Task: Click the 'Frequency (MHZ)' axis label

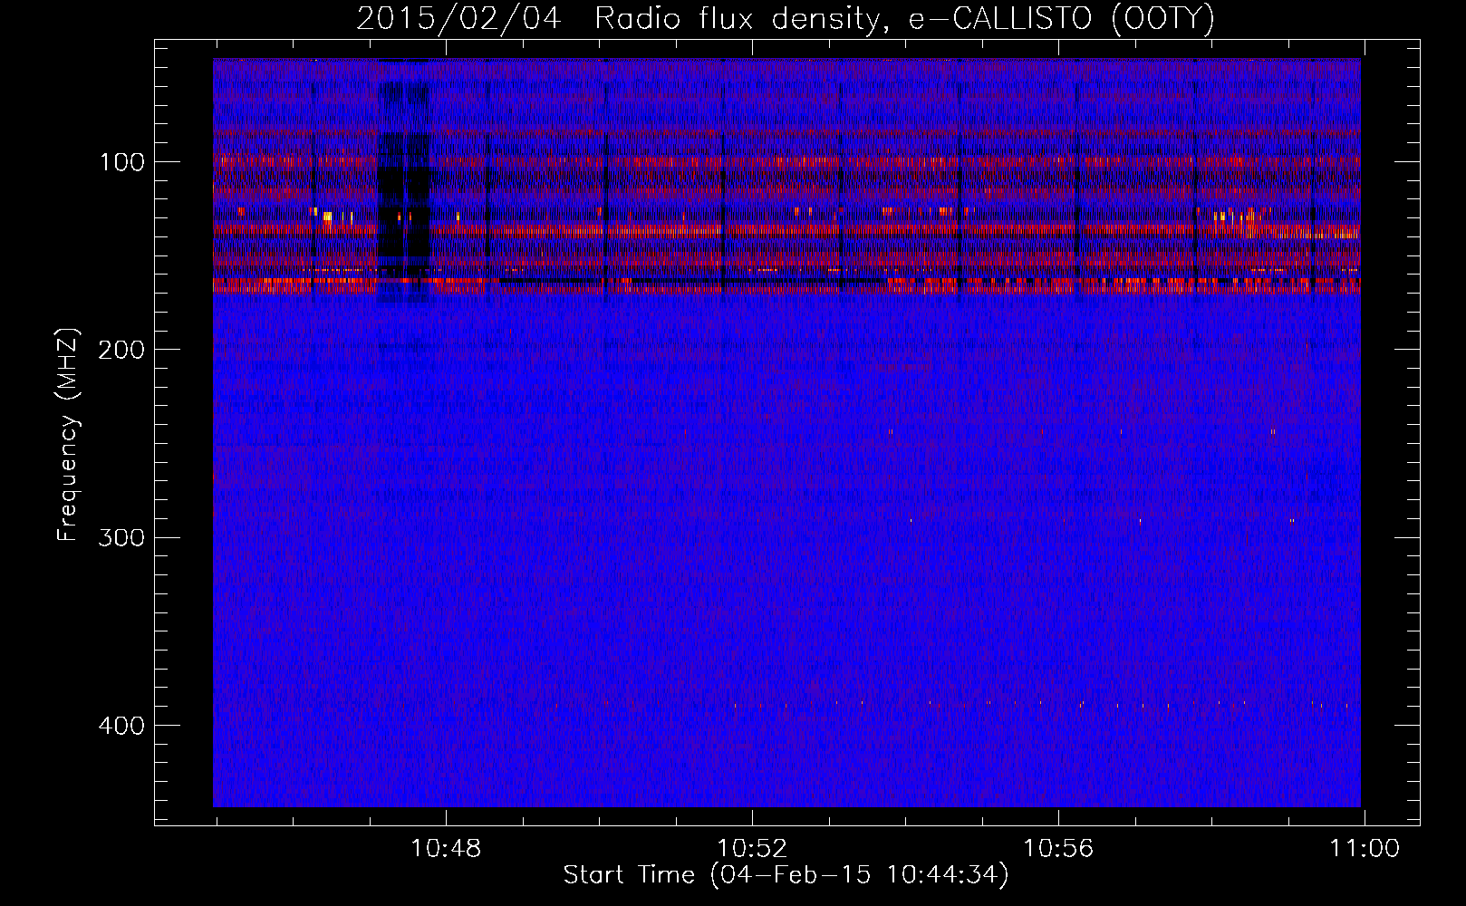Action: 68,434
